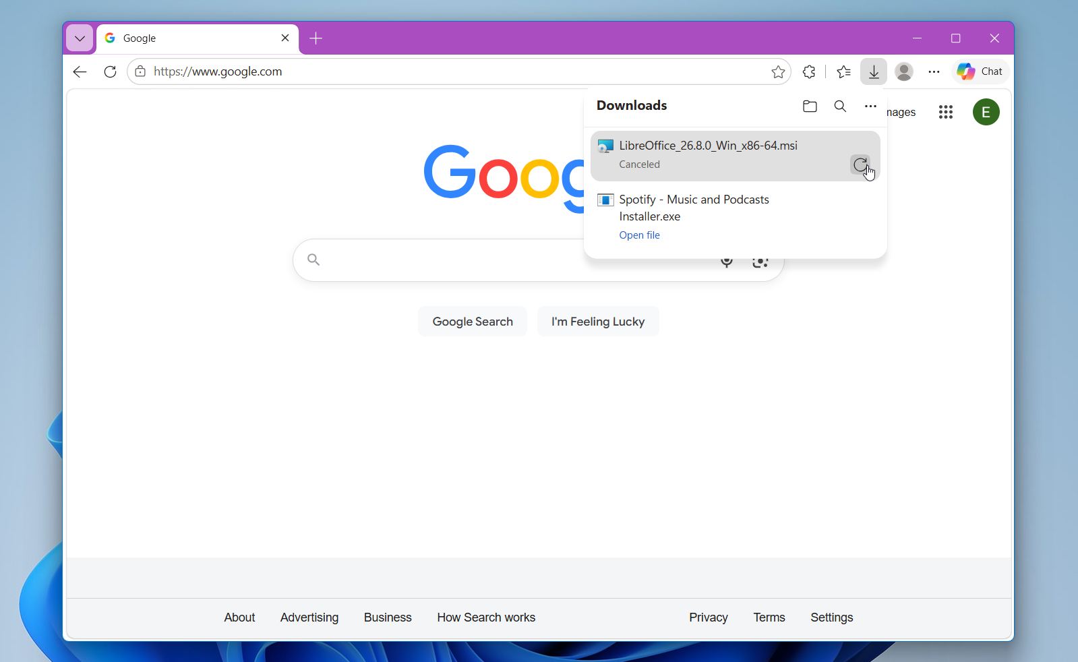Open Copilot Chat button
This screenshot has width=1078, height=662.
point(980,71)
